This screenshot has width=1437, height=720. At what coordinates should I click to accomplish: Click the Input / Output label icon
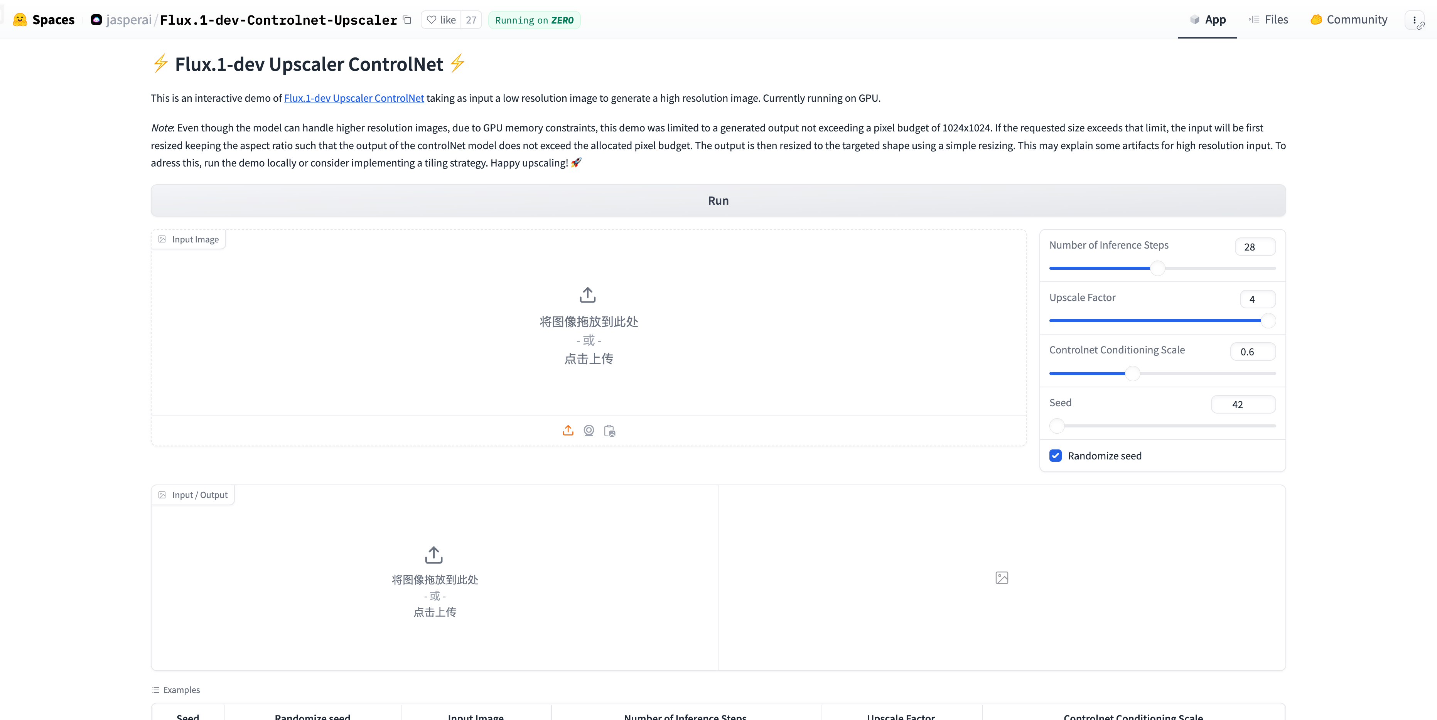click(x=162, y=495)
